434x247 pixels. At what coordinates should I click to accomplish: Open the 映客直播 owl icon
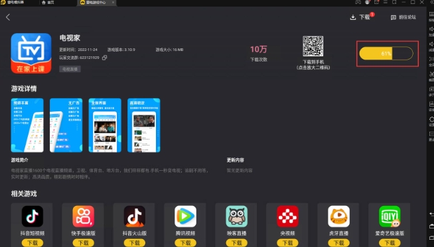[237, 217]
